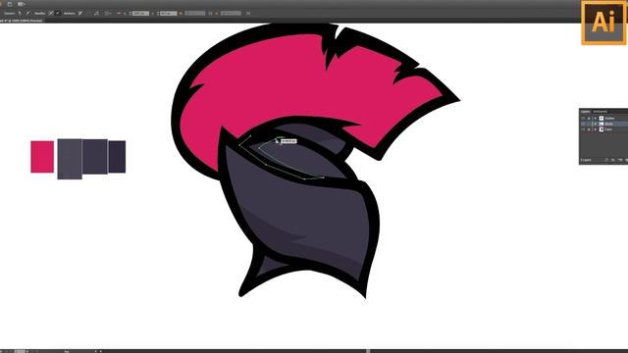Select the top layer name in Layers panel
Screen dimensions: 628x353
click(x=609, y=119)
